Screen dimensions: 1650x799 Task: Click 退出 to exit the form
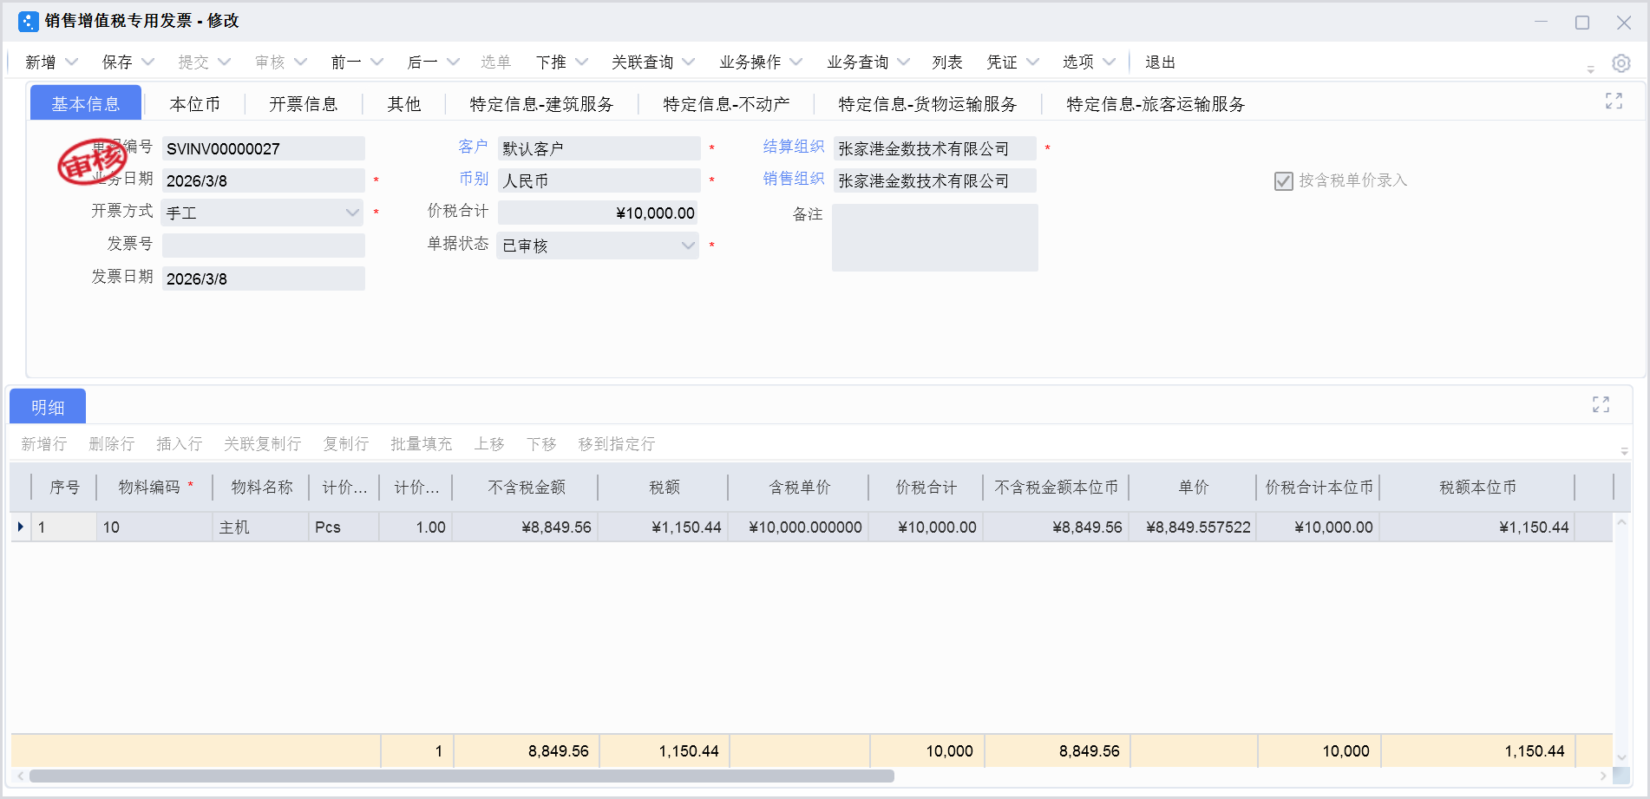coord(1161,62)
